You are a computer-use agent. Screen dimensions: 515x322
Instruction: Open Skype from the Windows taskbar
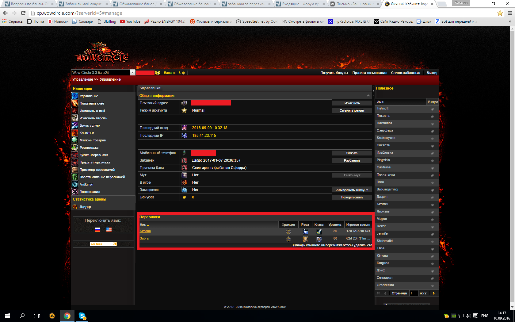82,316
